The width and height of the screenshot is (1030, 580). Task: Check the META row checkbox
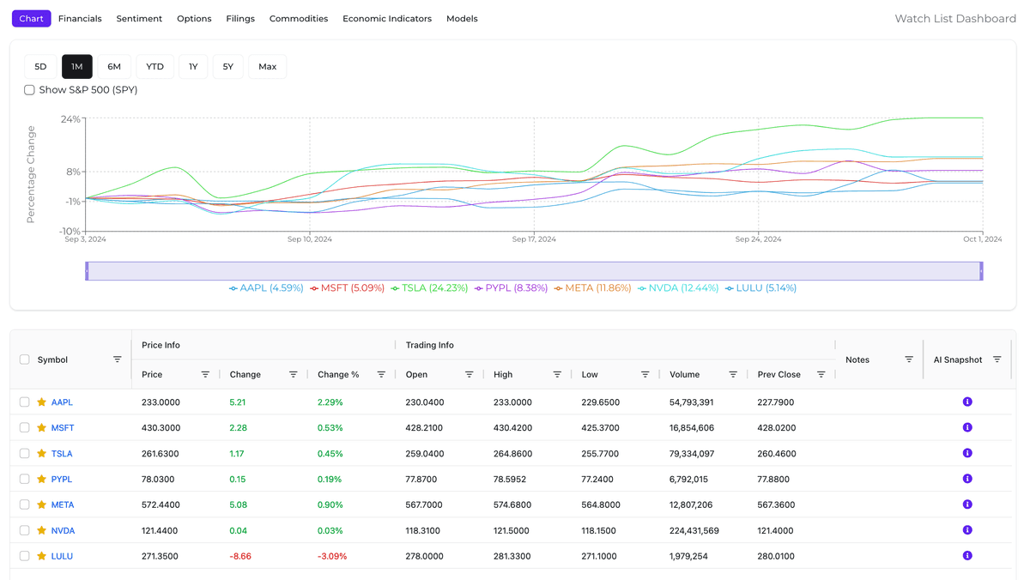pyautogui.click(x=24, y=504)
